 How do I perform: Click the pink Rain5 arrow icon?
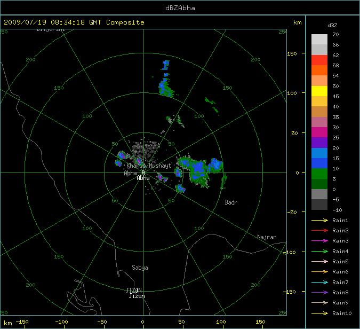[319, 261]
